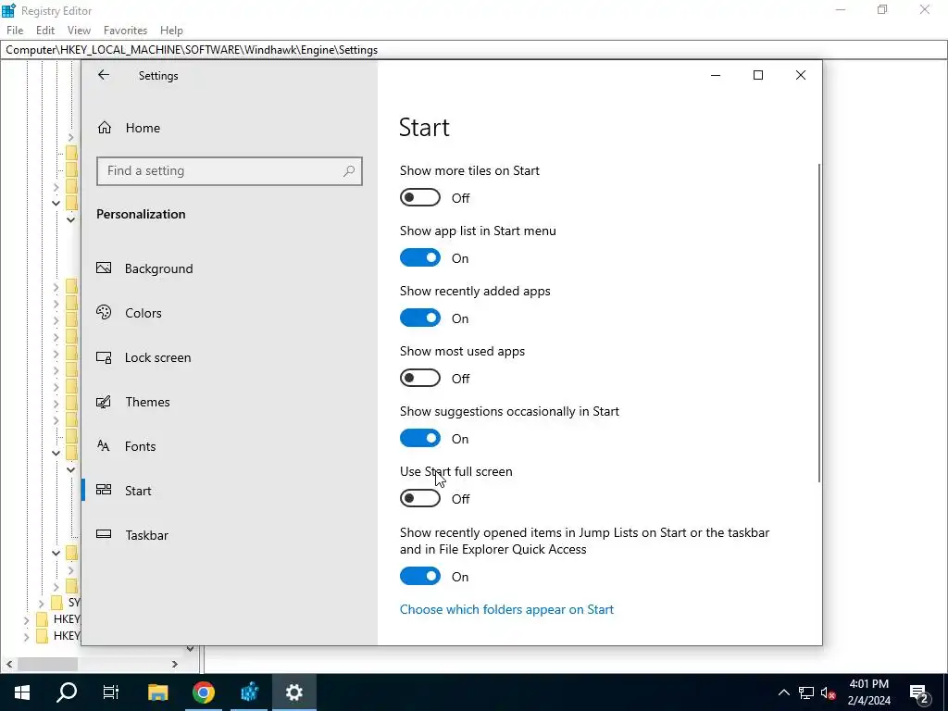Expand the lowest HKEY registry node
The image size is (948, 711).
pyautogui.click(x=26, y=636)
